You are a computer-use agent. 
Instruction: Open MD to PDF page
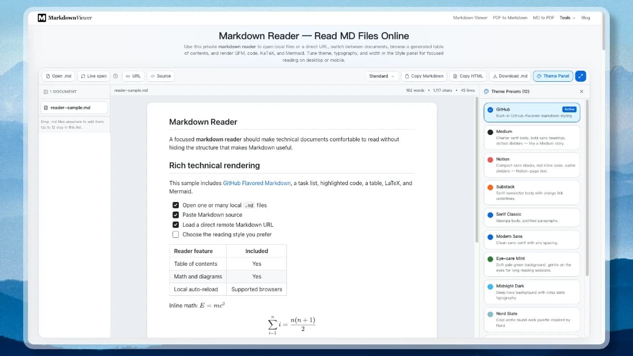[x=543, y=17]
